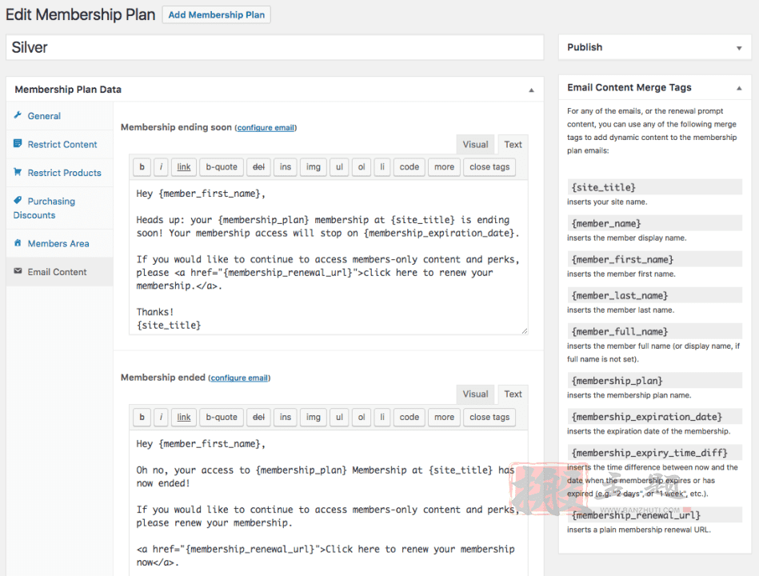This screenshot has height=576, width=759.
Task: Click close tags button in first editor
Action: pyautogui.click(x=489, y=167)
